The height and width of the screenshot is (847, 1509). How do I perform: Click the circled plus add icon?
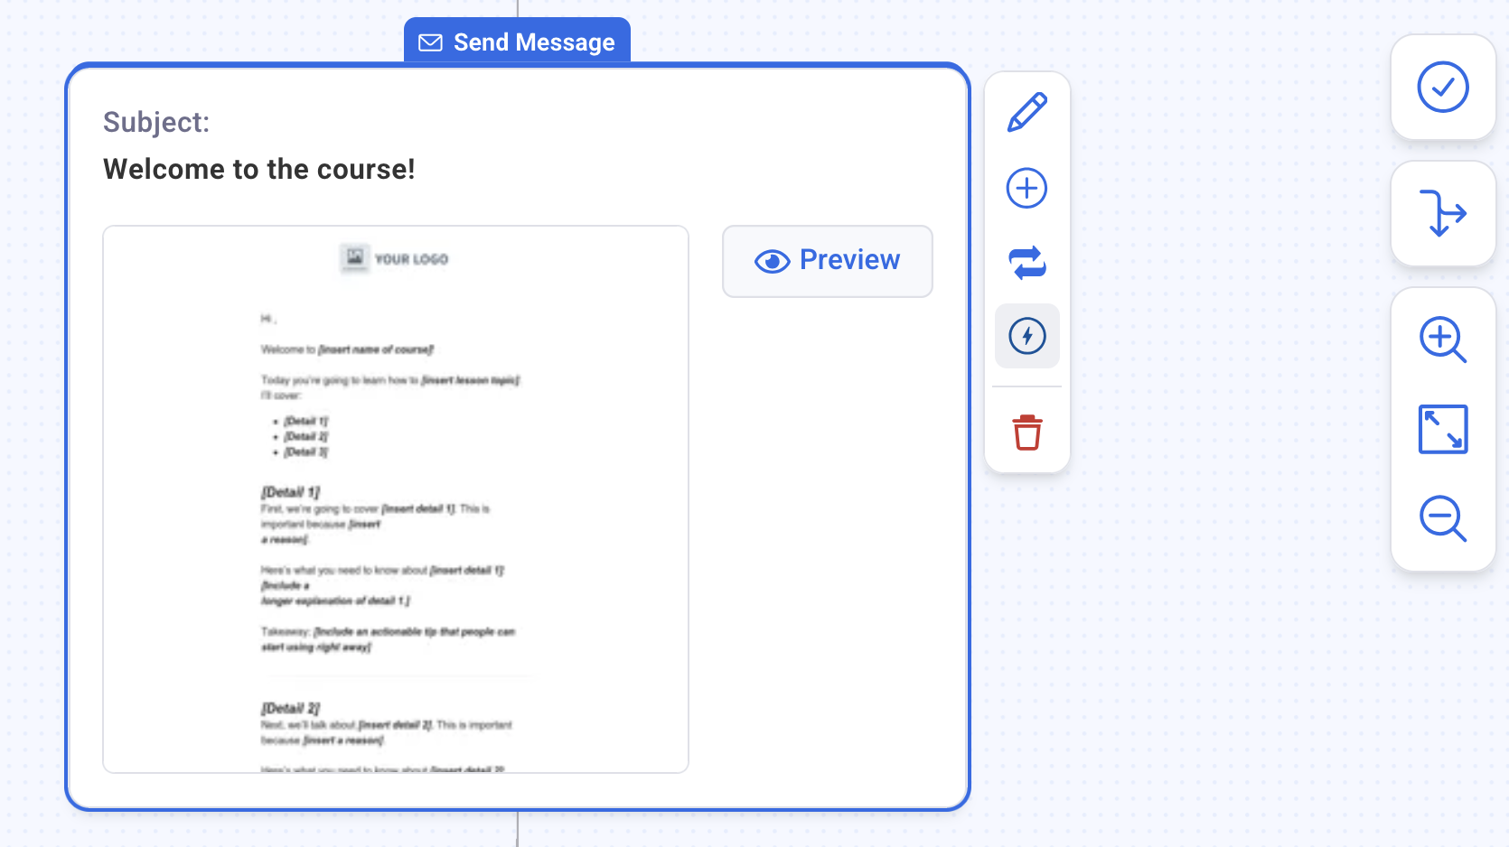(1026, 188)
